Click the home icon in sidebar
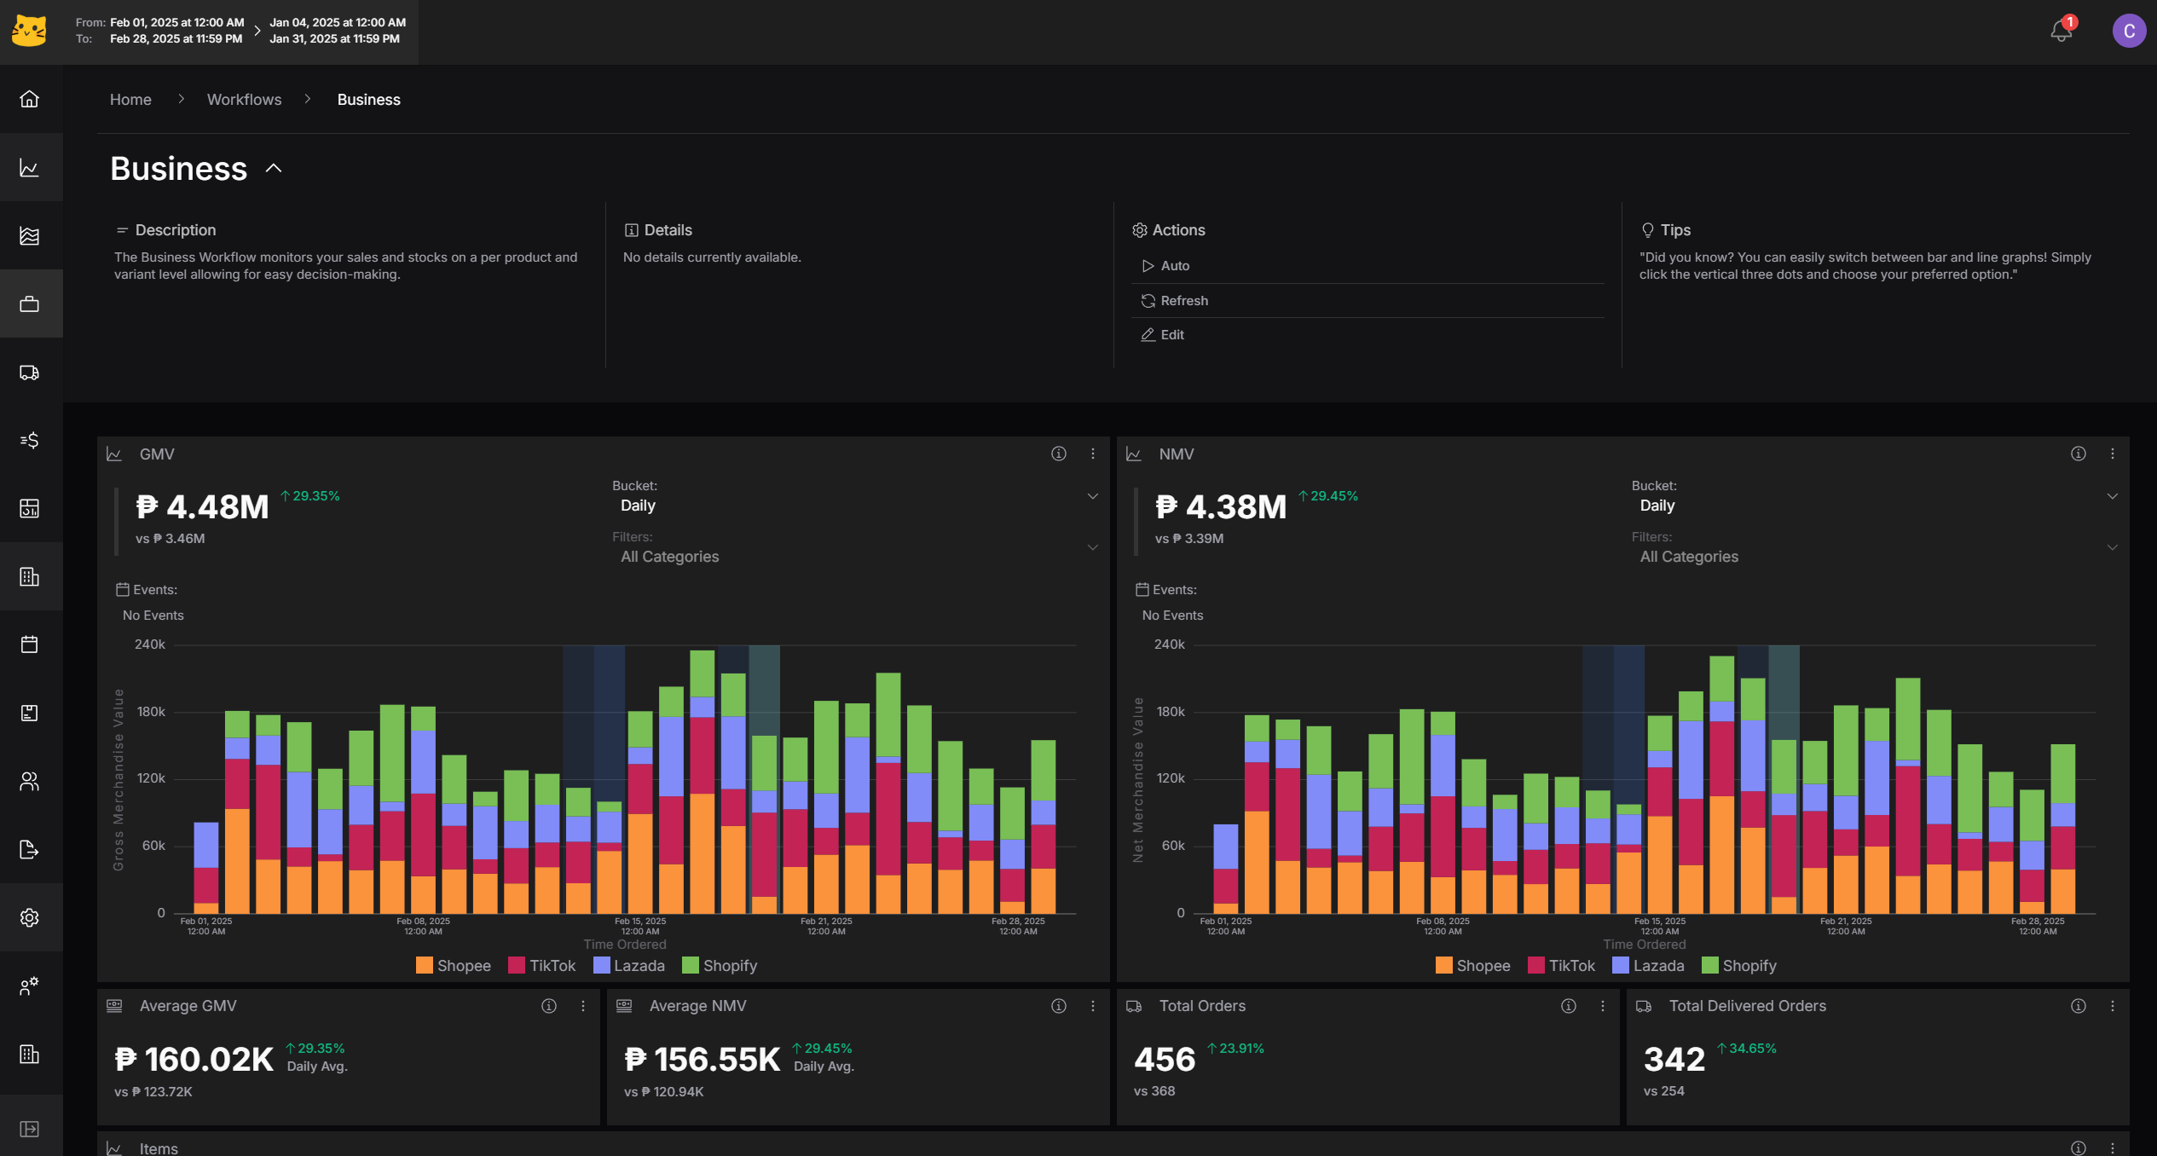 [30, 99]
